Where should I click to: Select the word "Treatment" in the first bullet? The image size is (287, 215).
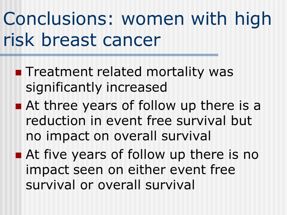coord(59,71)
